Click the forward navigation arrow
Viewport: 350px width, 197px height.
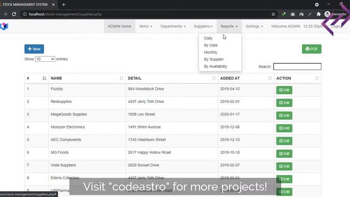[x=5, y=14]
